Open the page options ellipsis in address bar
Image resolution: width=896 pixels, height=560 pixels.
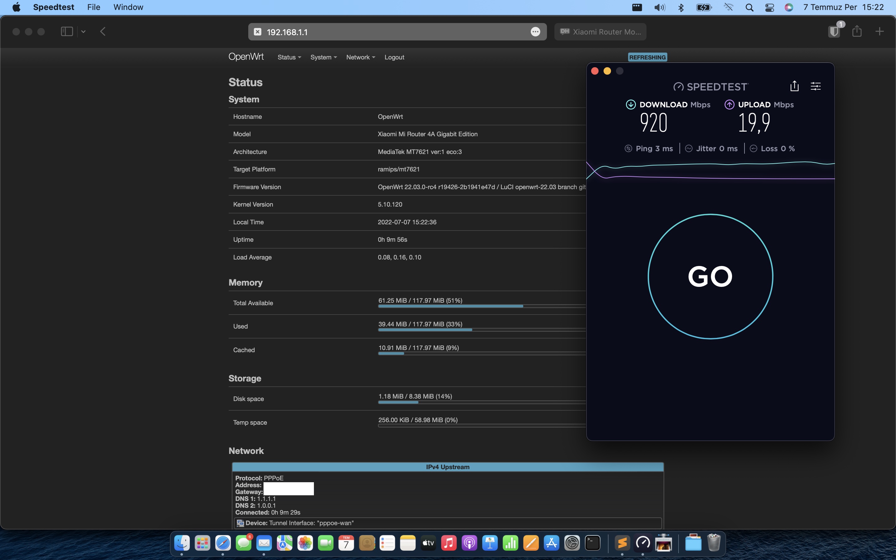pos(535,32)
